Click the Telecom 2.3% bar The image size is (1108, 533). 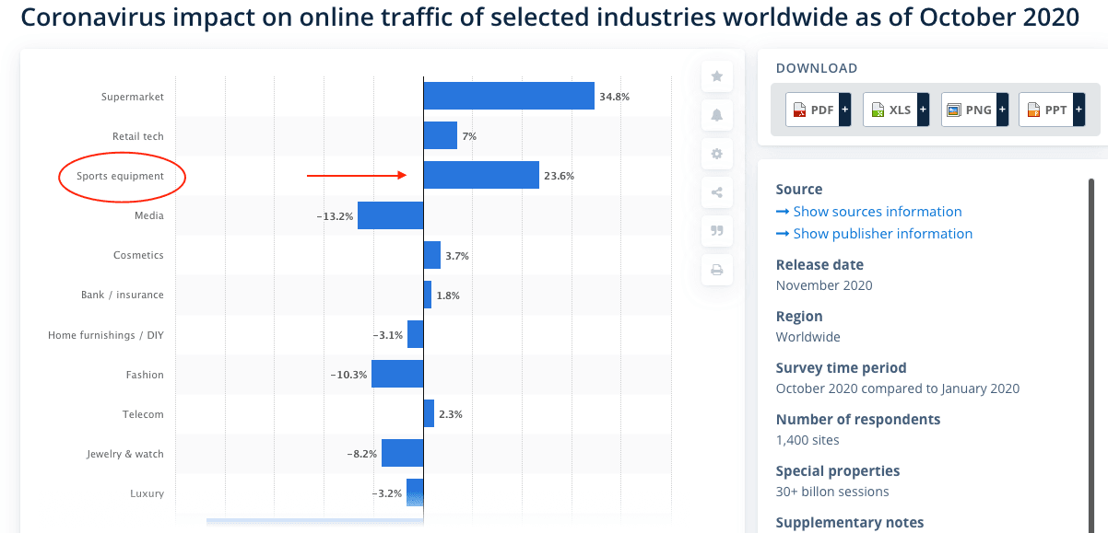tap(429, 413)
